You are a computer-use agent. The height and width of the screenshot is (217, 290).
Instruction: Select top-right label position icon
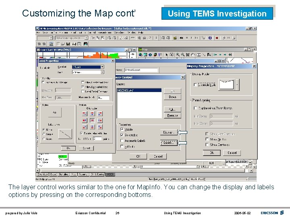click(x=100, y=114)
